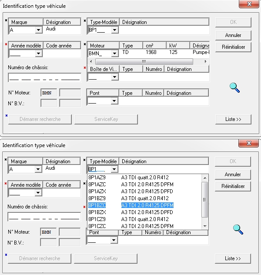Open the Pont dropdown in lower dialog

(114, 240)
